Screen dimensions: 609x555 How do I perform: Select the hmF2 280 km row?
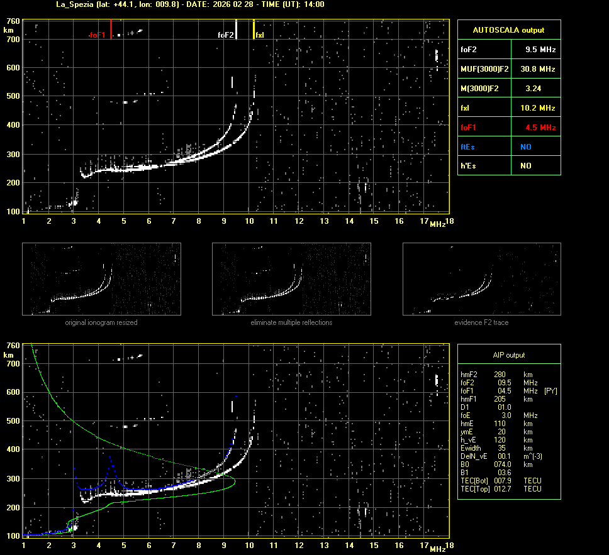tap(497, 374)
